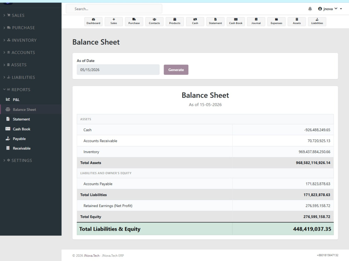Click the notification bell icon
This screenshot has height=261, width=349.
310,9
